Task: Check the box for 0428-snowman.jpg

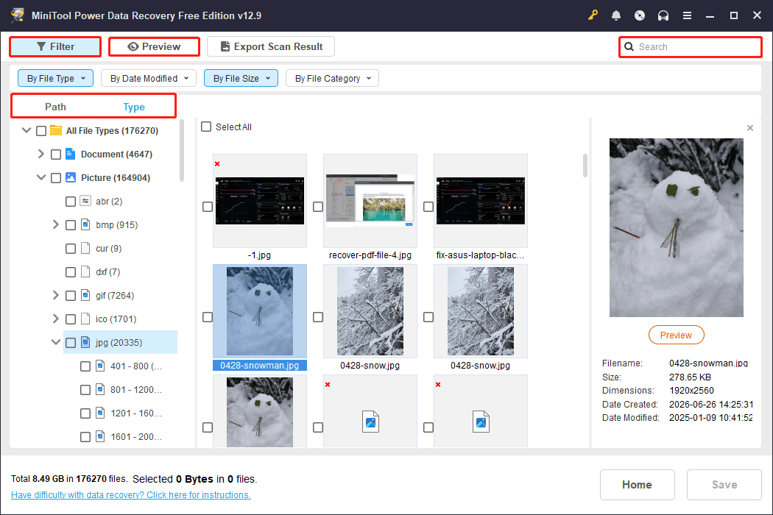Action: [208, 317]
